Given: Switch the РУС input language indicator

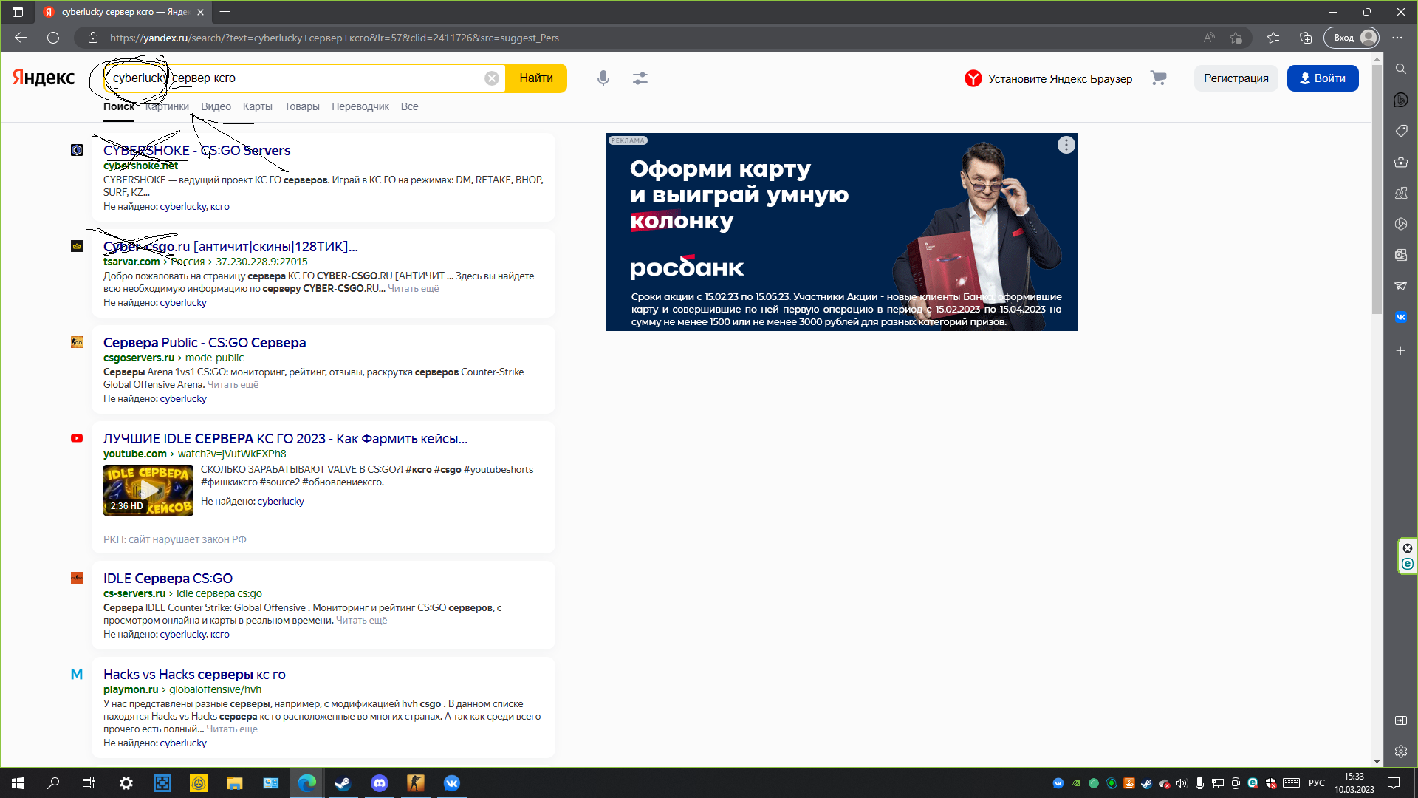Looking at the screenshot, I should click(1316, 783).
